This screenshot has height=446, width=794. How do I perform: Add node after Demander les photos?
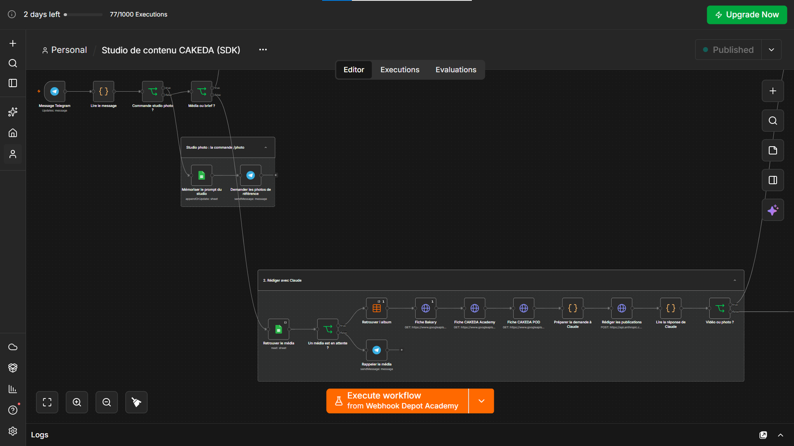coord(276,175)
